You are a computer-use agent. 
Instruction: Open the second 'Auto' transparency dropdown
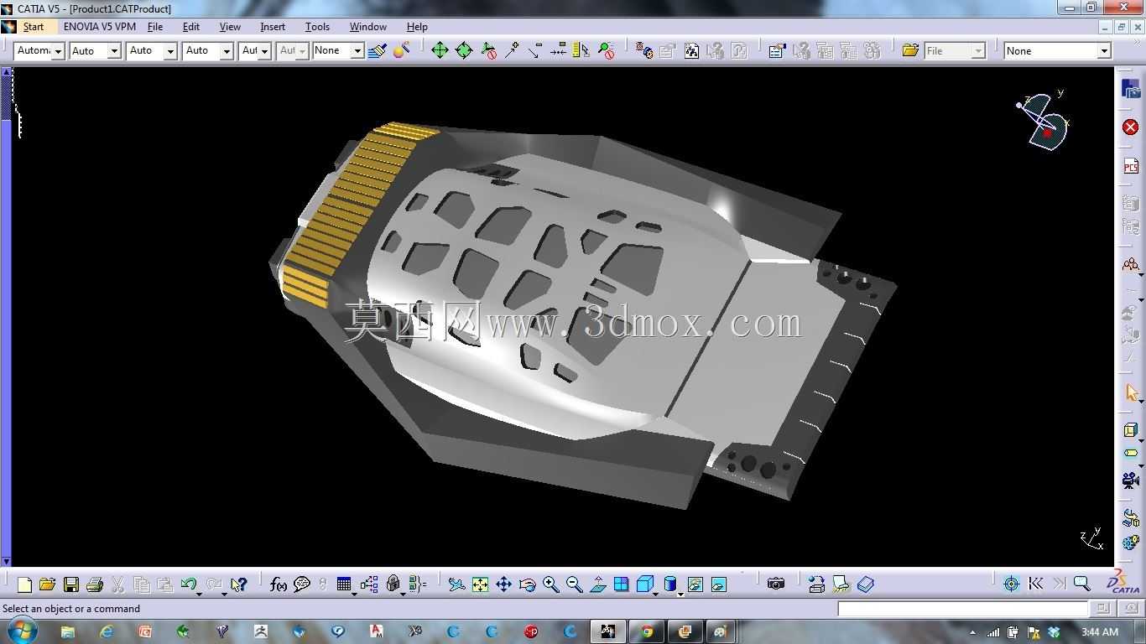[x=114, y=51]
